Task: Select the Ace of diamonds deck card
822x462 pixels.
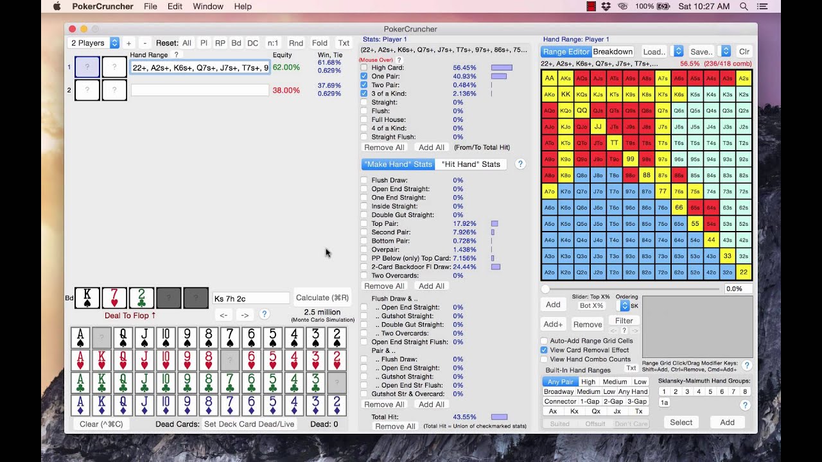Action: (x=80, y=406)
